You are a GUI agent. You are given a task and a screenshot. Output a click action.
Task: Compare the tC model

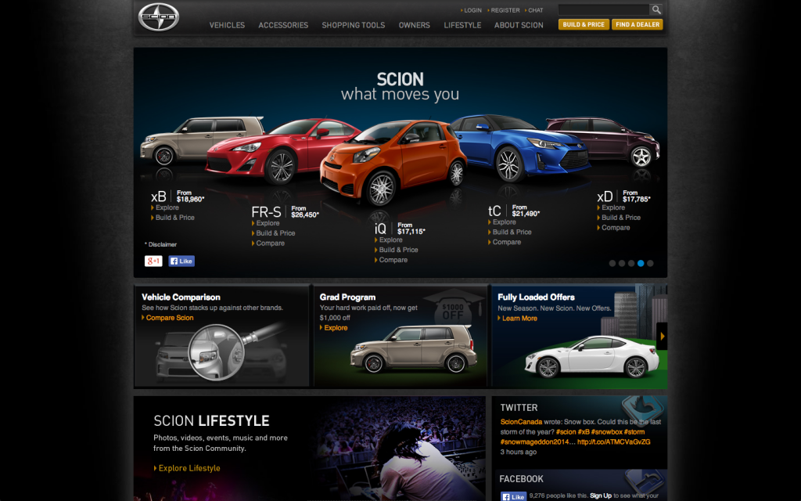pyautogui.click(x=507, y=243)
